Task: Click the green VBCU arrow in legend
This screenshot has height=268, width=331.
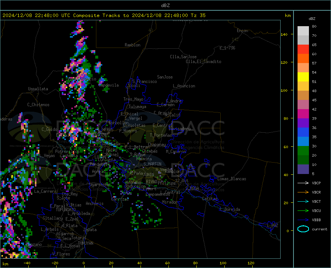Action: (x=303, y=211)
